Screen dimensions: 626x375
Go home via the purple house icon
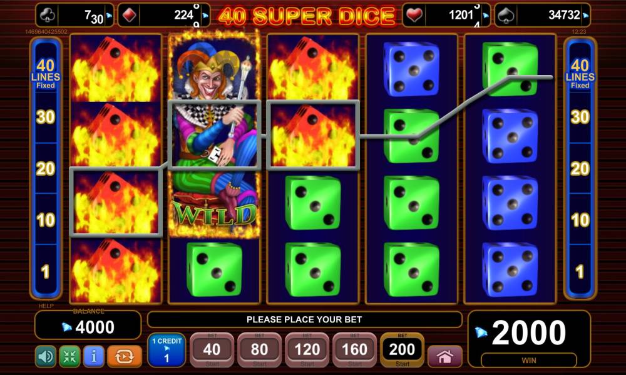click(x=444, y=356)
